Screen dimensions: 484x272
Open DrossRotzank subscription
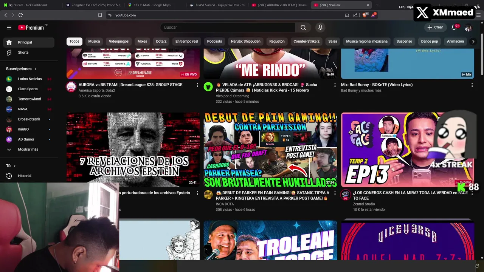coord(29,119)
